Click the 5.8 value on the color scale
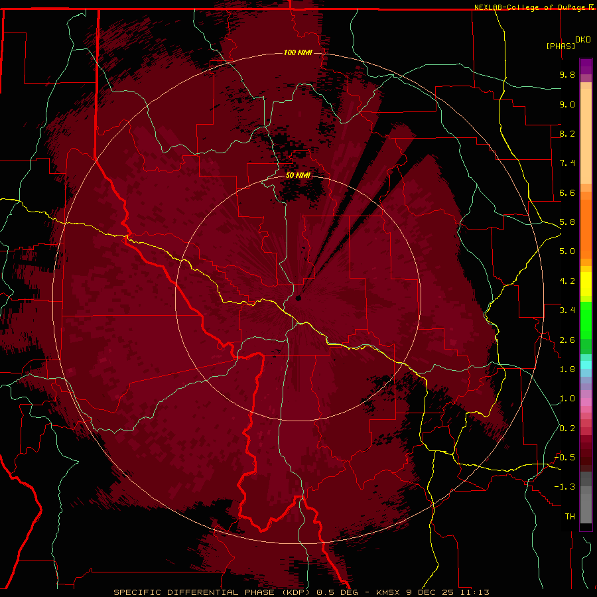Image resolution: width=597 pixels, height=597 pixels. pos(567,222)
